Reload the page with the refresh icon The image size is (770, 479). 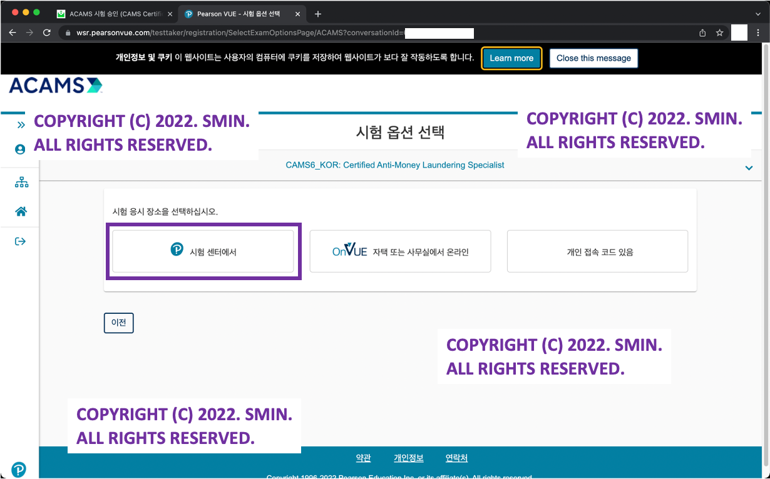(x=46, y=33)
